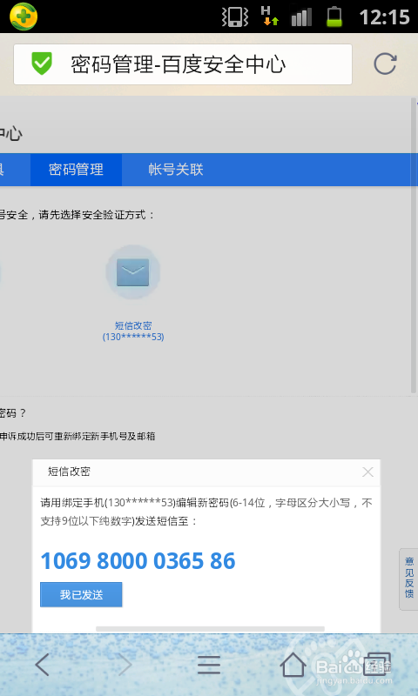
Task: Open the browser hamburger menu
Action: [x=209, y=665]
